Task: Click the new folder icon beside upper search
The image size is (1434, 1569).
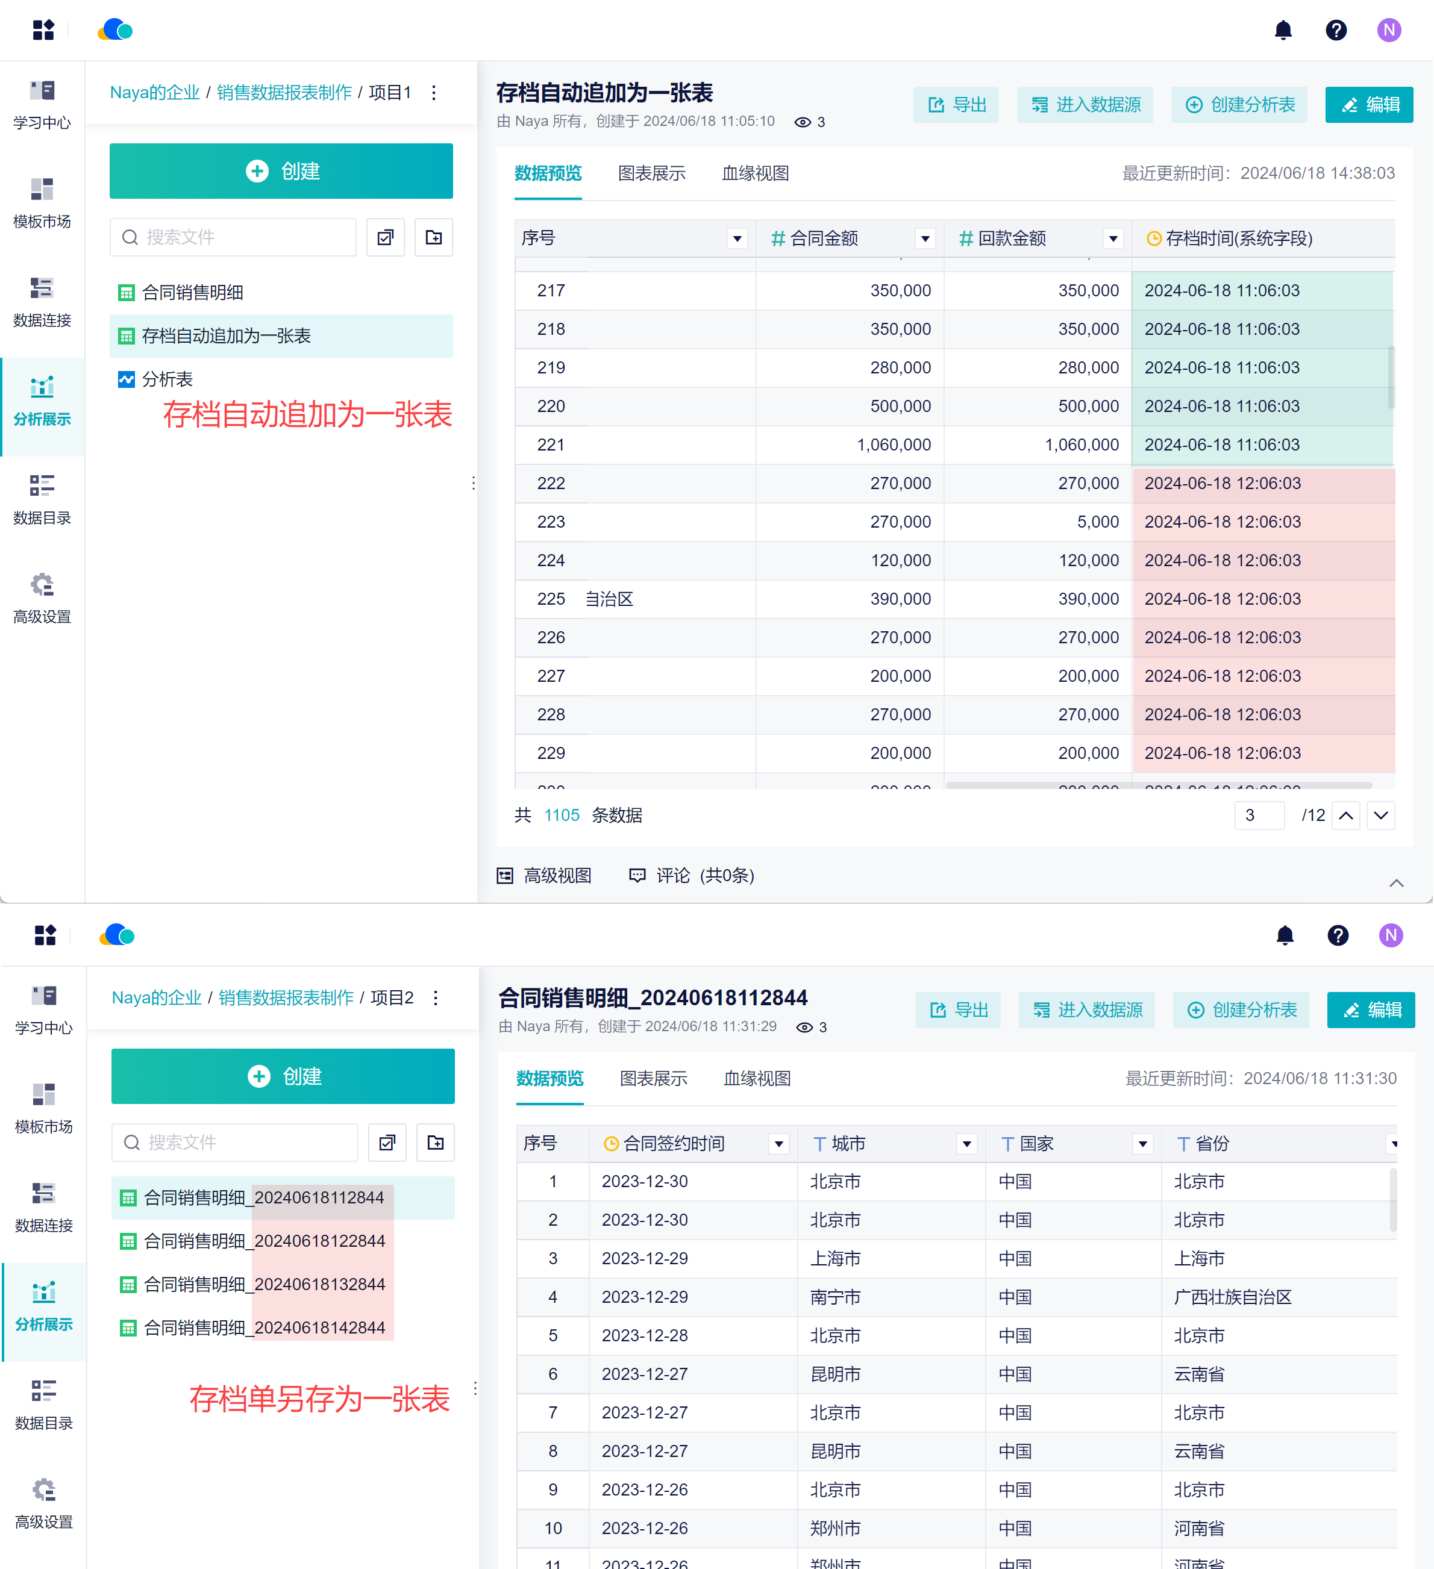Action: click(x=434, y=237)
